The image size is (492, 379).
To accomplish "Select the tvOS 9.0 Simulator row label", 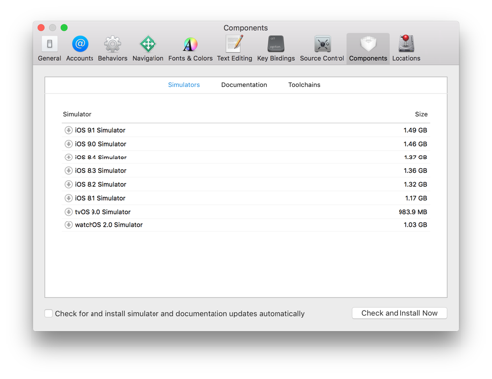I will [x=102, y=212].
